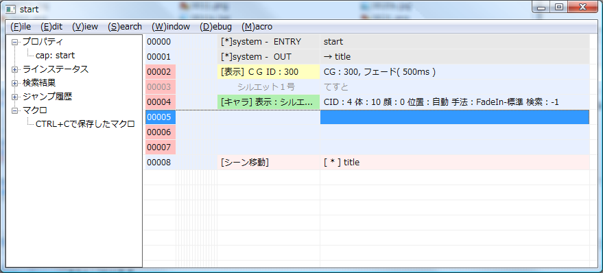Select the 検索結果 tree item
The height and width of the screenshot is (273, 603).
coord(39,83)
